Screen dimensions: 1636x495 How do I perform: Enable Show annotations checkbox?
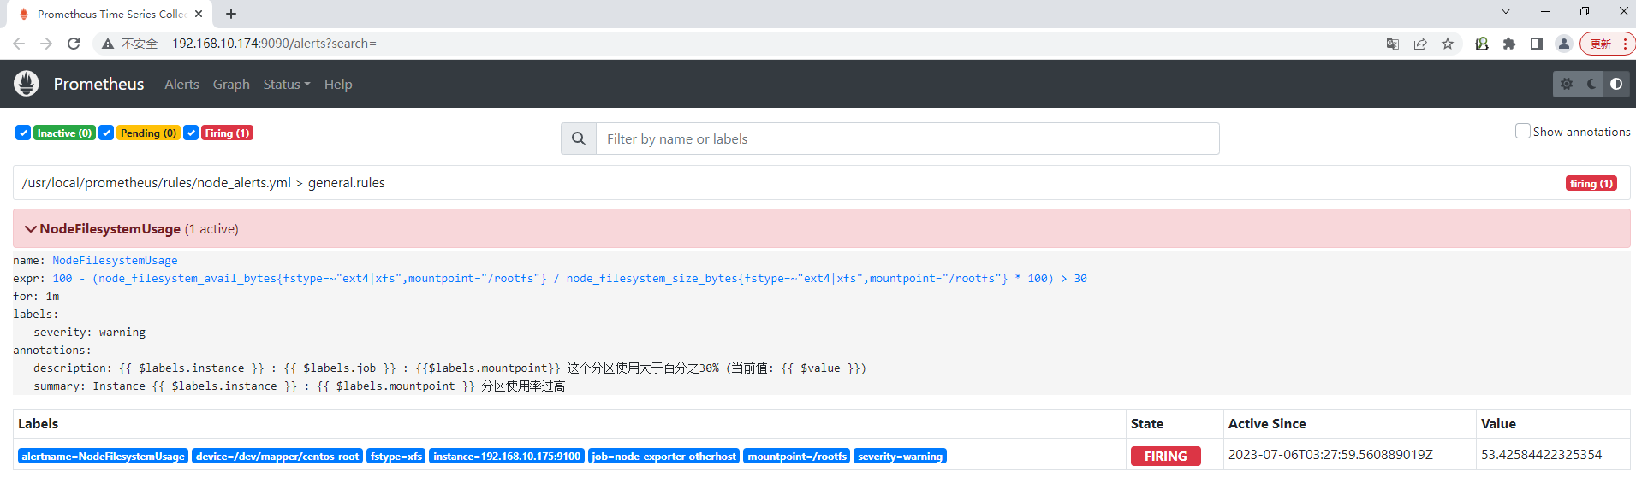tap(1522, 131)
